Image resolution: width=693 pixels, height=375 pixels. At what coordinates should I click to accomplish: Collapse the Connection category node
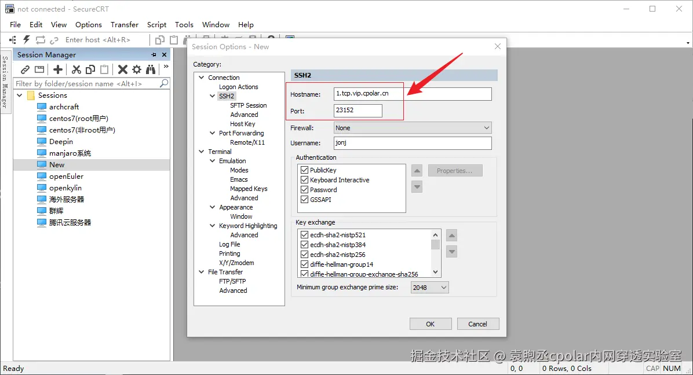pyautogui.click(x=202, y=77)
